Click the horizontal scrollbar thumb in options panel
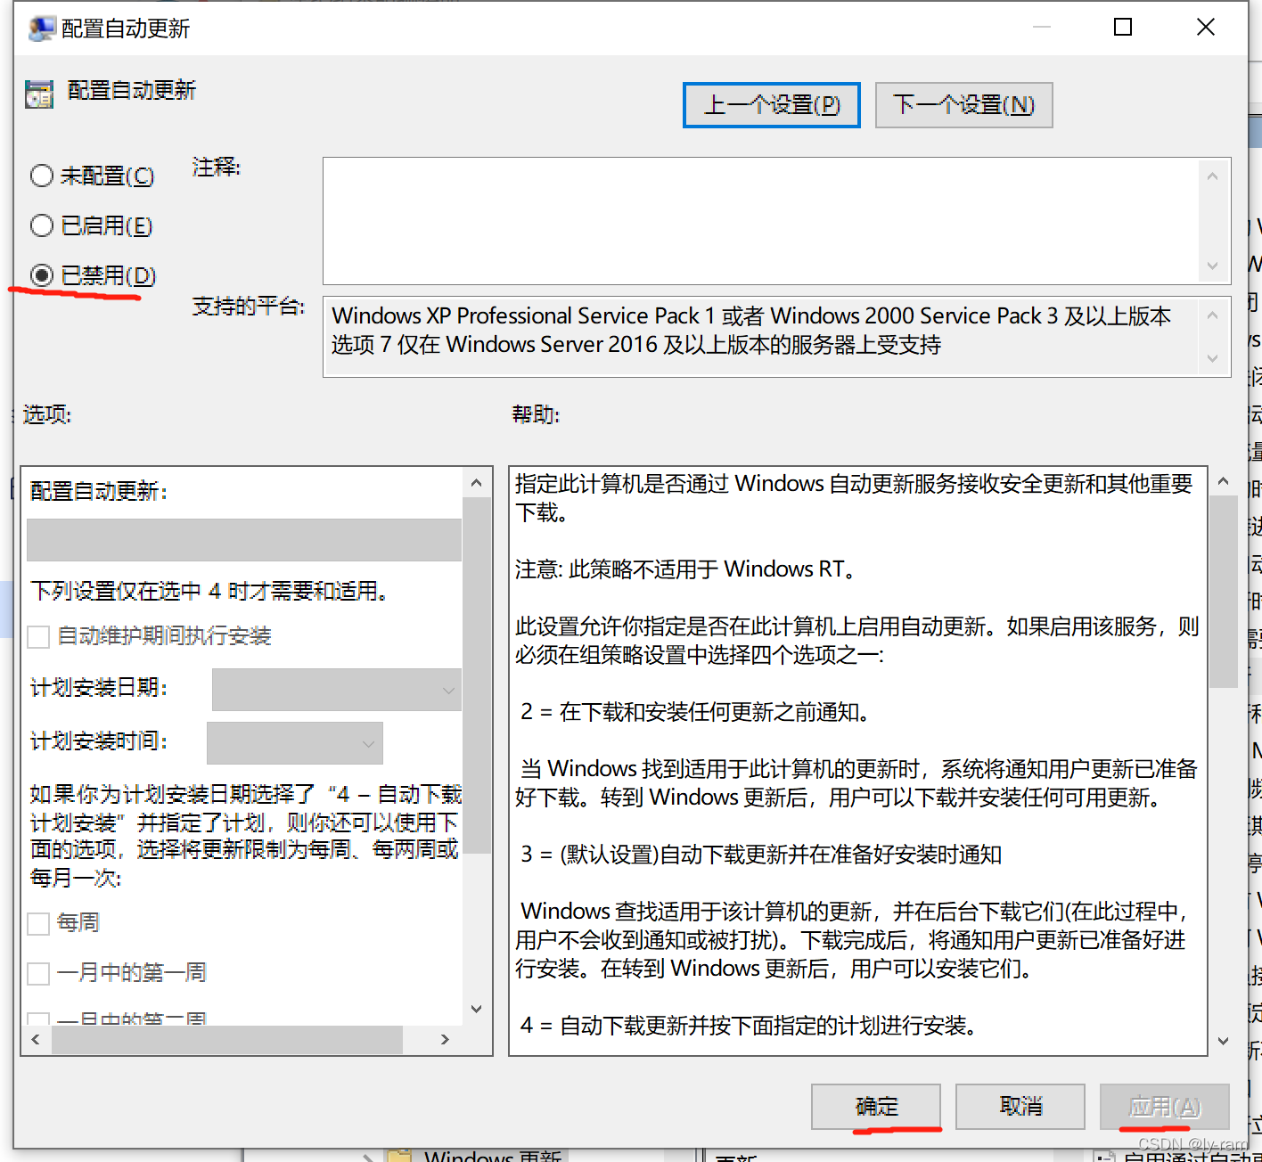 coord(227,1039)
